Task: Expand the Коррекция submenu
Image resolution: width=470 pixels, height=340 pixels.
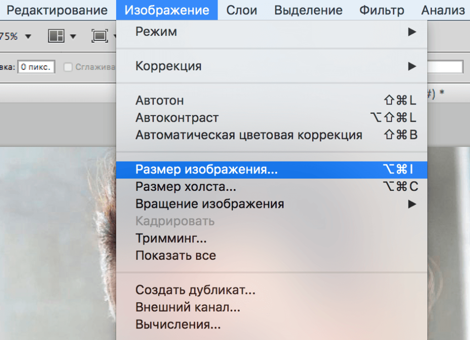Action: point(412,66)
